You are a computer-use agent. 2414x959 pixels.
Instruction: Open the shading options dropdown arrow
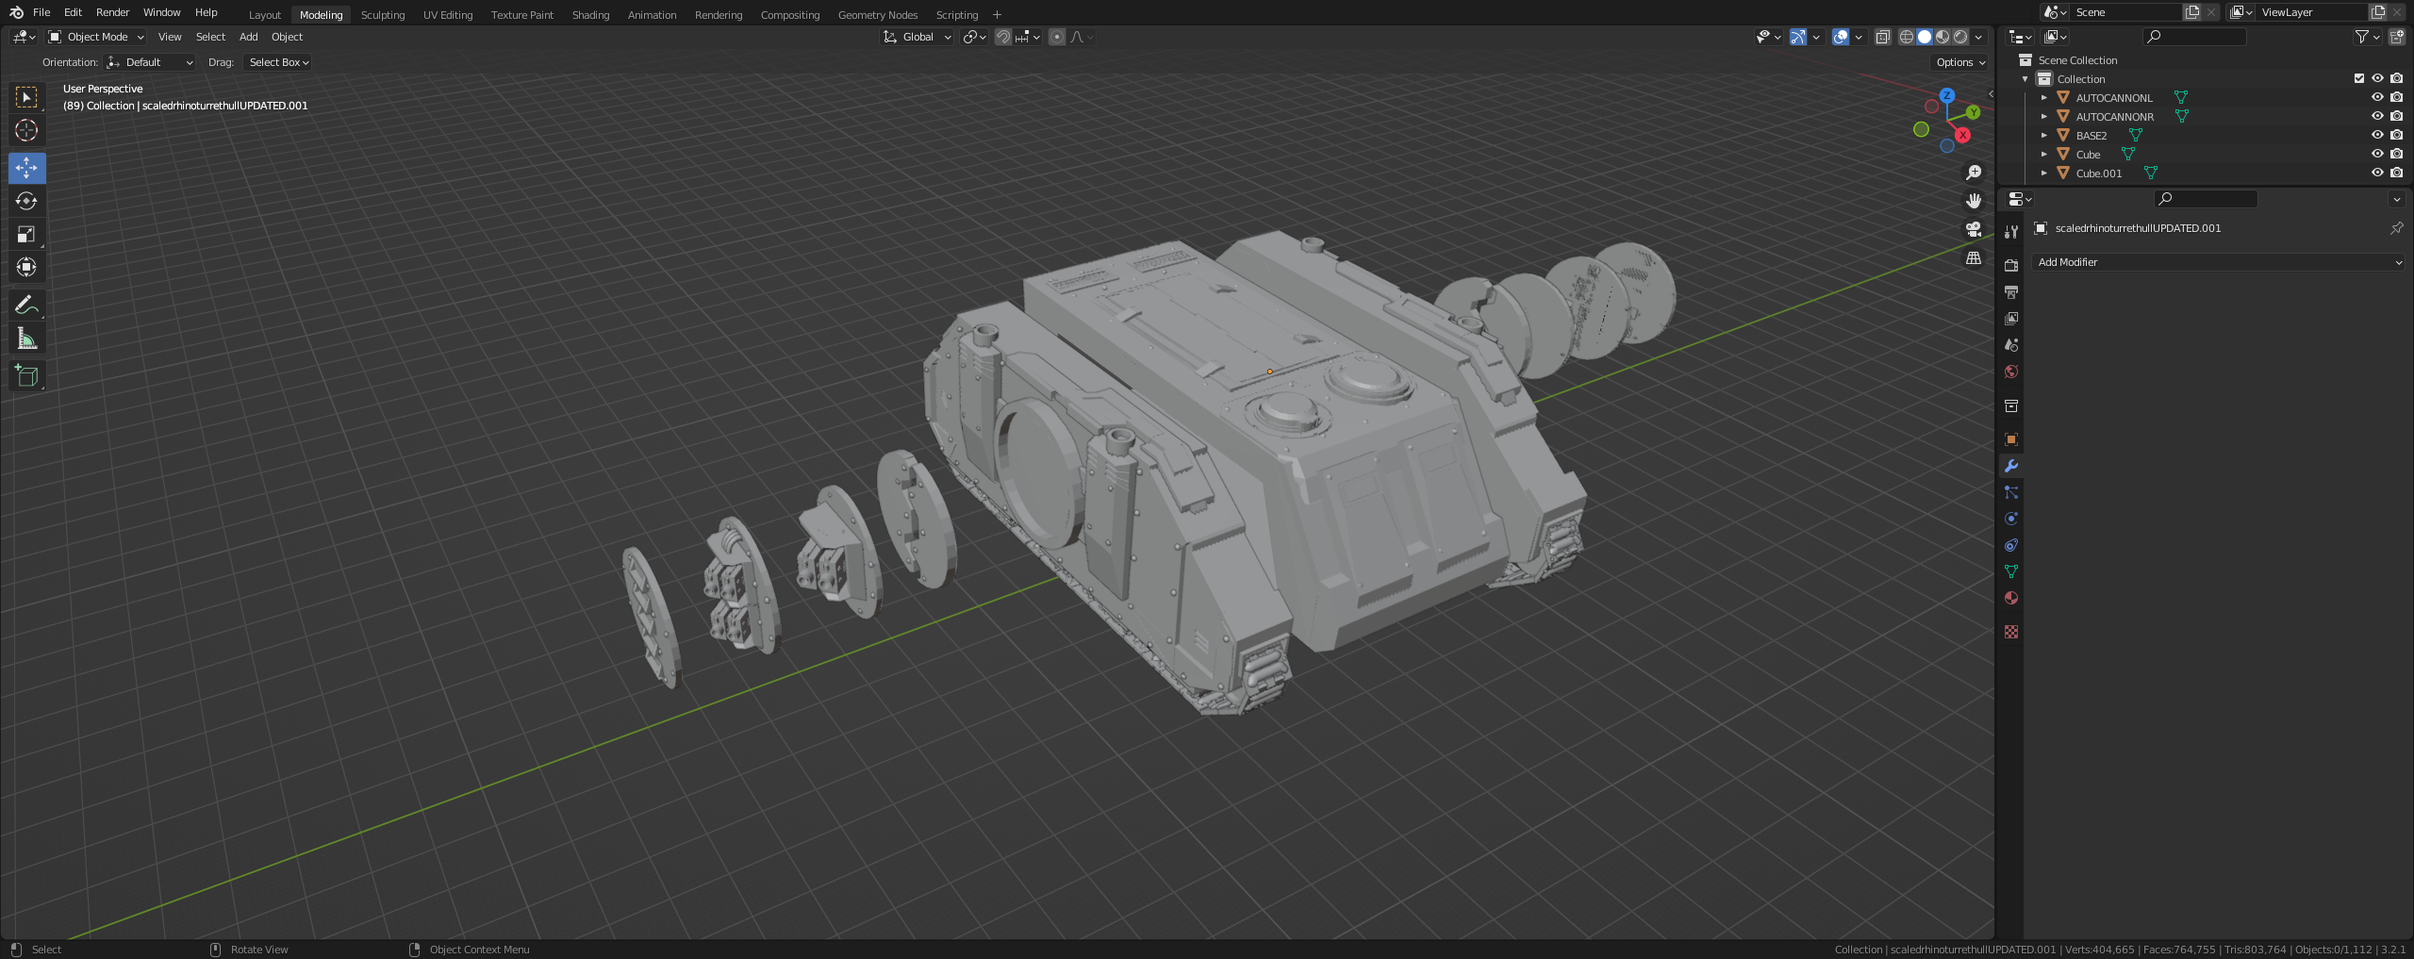(1978, 37)
